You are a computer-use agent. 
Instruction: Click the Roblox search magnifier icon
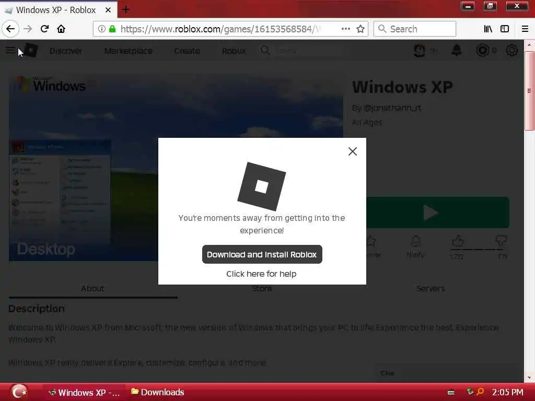point(265,51)
